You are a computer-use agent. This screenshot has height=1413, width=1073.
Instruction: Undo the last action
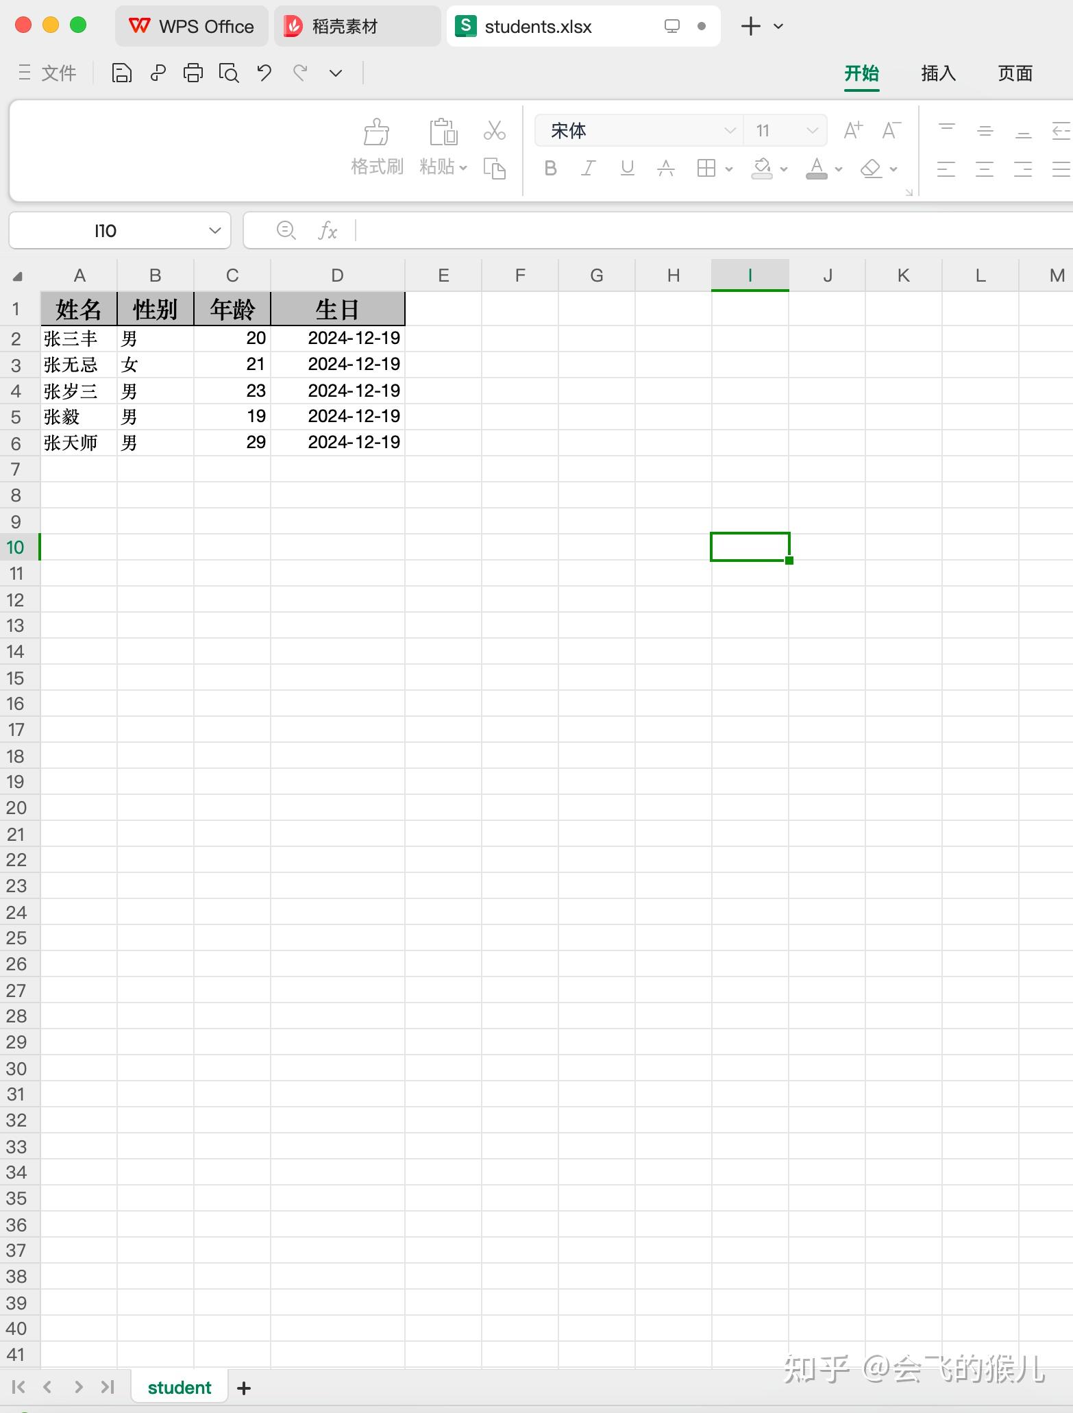264,73
